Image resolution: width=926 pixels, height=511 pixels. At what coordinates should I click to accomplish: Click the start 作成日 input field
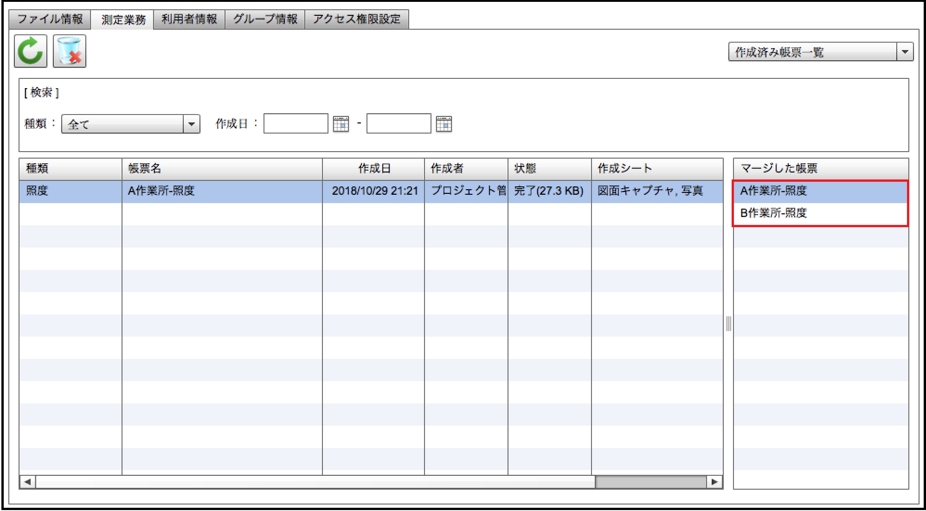click(296, 124)
